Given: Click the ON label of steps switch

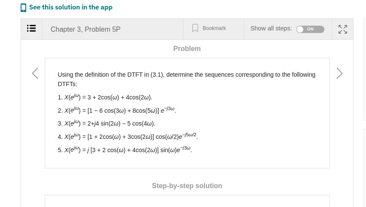Looking at the screenshot, I should 310,29.
